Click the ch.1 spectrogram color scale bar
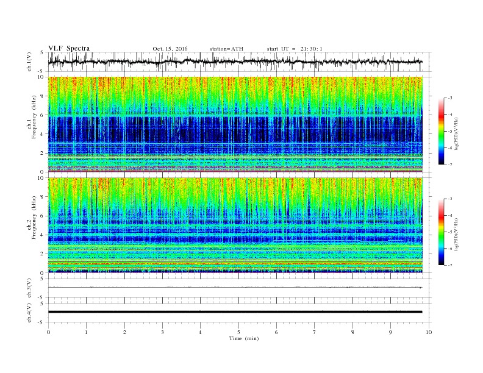The height and width of the screenshot is (373, 483). pyautogui.click(x=441, y=132)
